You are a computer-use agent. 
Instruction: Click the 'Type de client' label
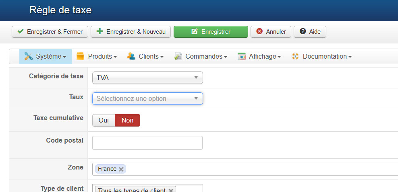tap(62, 188)
